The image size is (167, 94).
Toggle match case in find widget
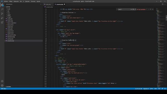coord(131,9)
